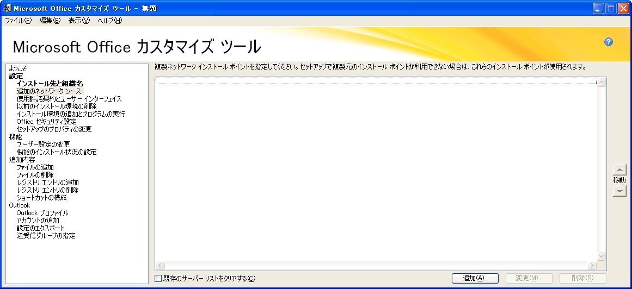Click the application icon in title bar

click(7, 8)
